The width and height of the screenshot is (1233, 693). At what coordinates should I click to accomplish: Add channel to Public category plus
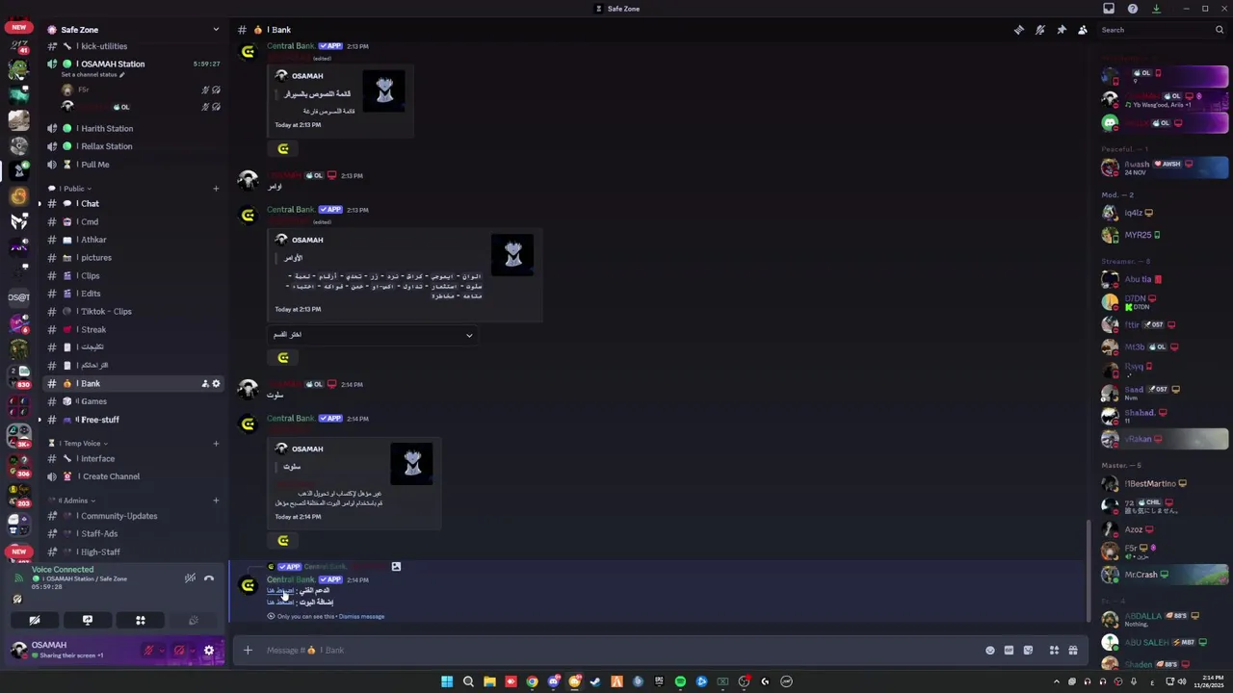216,189
